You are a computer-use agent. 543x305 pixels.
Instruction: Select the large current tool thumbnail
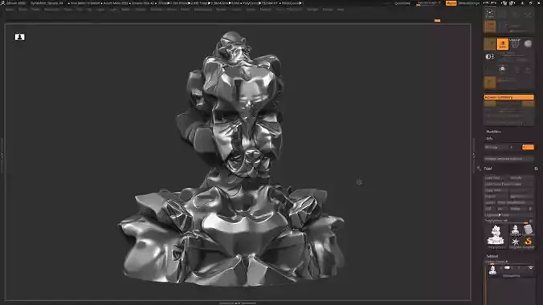(x=496, y=236)
